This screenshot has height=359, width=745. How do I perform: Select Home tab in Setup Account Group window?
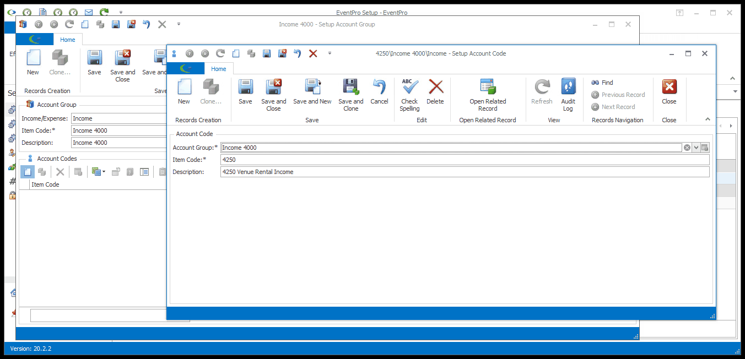(x=68, y=40)
